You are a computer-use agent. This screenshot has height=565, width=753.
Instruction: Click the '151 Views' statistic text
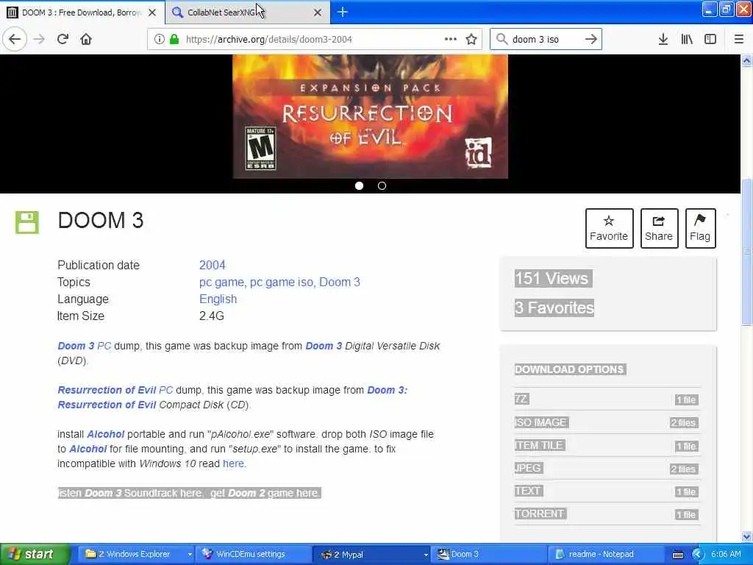(x=552, y=279)
